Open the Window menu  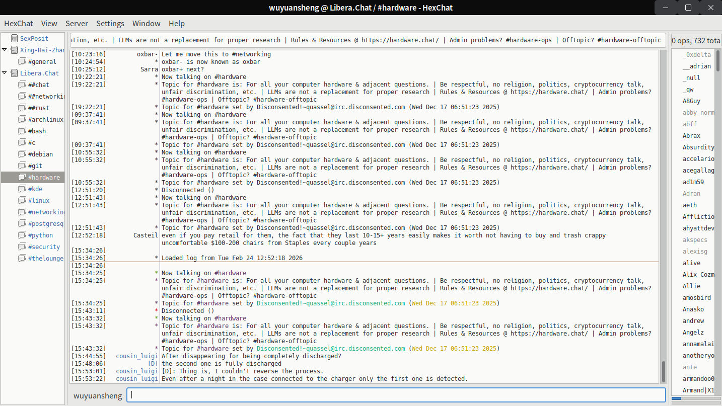[146, 23]
